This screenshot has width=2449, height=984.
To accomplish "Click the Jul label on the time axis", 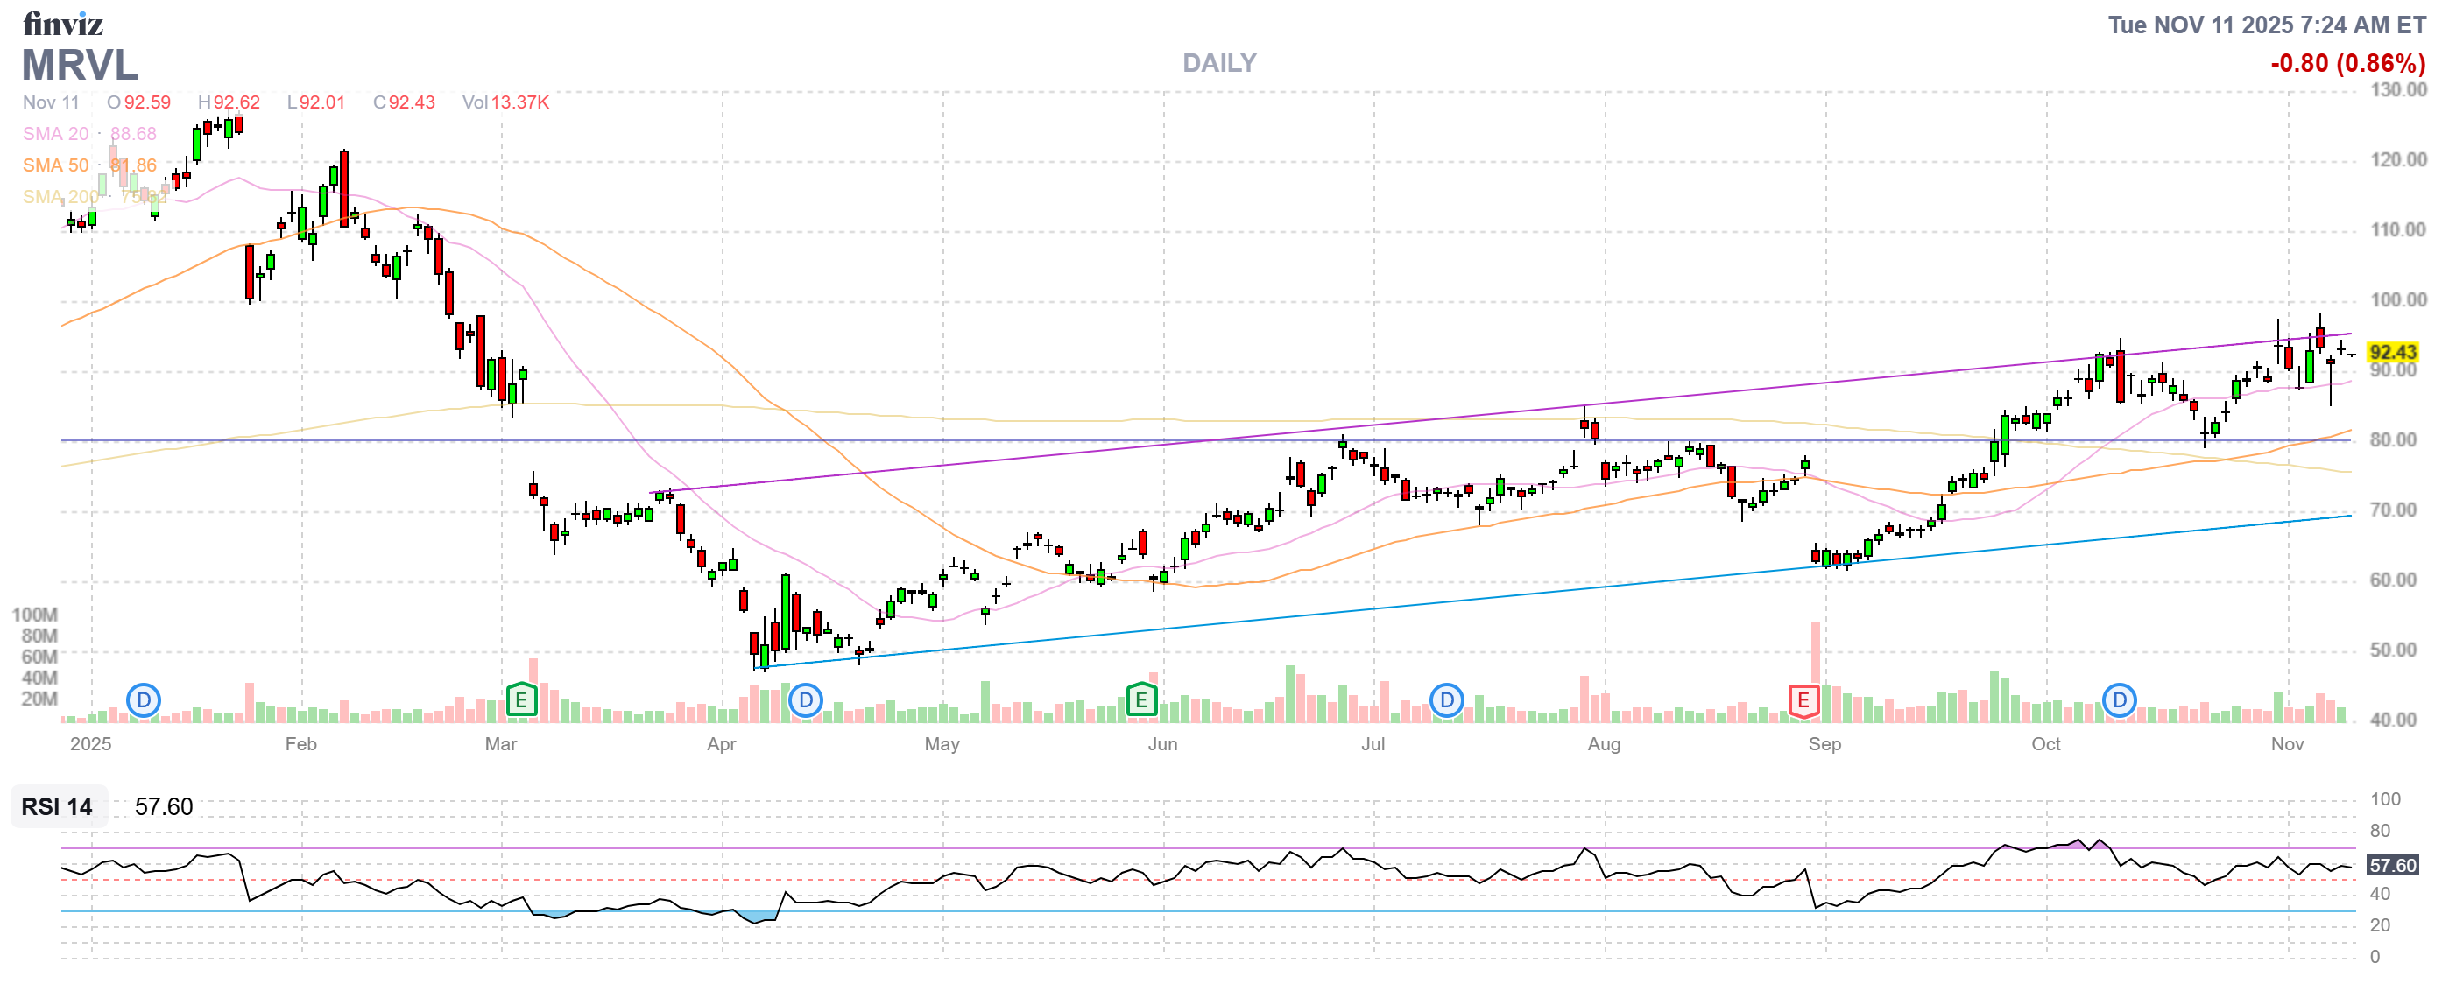I will pyautogui.click(x=1373, y=744).
